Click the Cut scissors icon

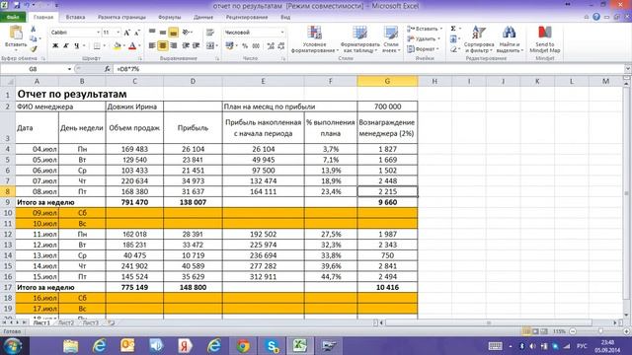34,29
